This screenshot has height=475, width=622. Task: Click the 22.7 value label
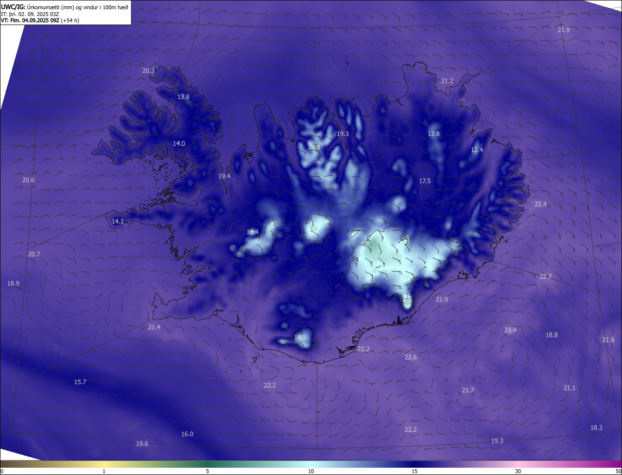546,277
